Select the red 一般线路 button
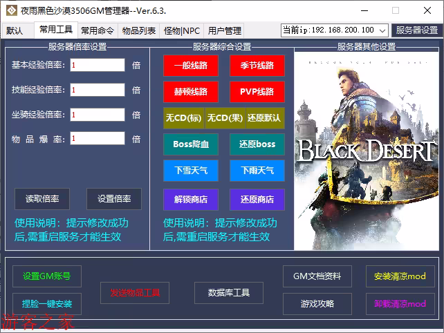Viewport: 444px width, 333px height. coord(190,66)
